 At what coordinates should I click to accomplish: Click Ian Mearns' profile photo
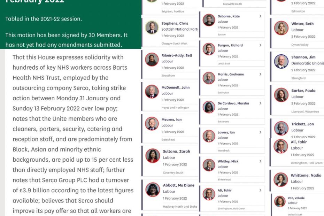(x=152, y=123)
